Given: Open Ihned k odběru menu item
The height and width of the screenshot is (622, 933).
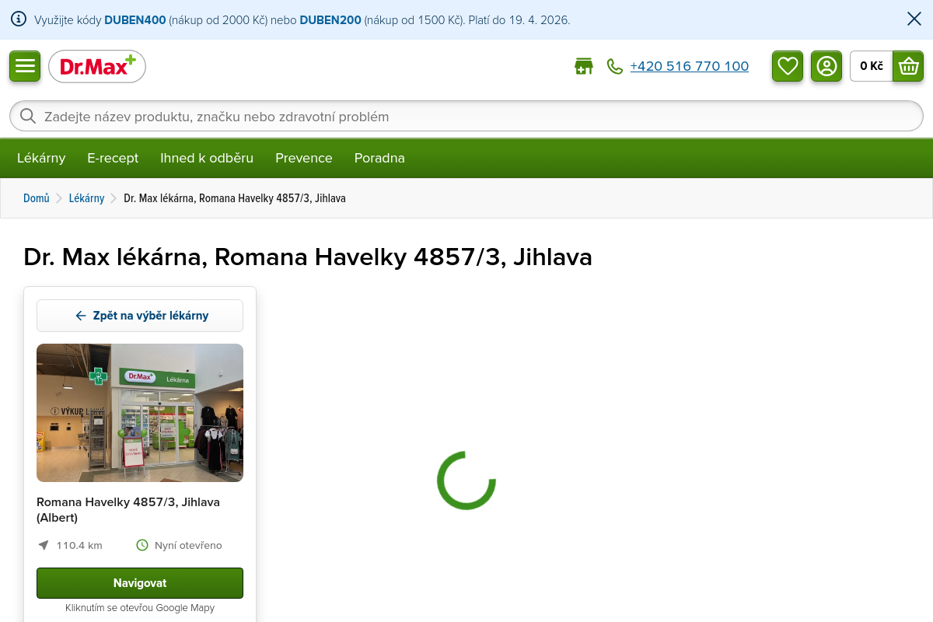Looking at the screenshot, I should click(207, 158).
